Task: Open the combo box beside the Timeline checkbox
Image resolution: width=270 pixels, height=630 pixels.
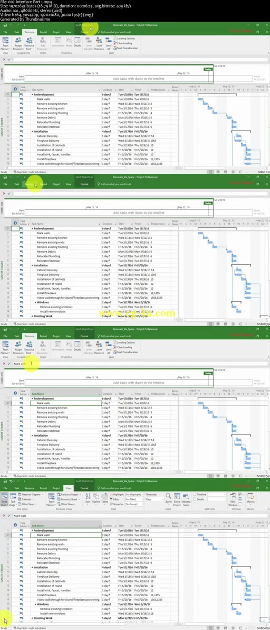Action: click(217, 494)
